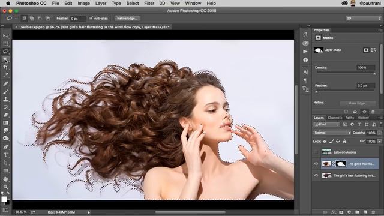Select the Quick Selection tool
The height and width of the screenshot is (216, 384).
pos(5,59)
